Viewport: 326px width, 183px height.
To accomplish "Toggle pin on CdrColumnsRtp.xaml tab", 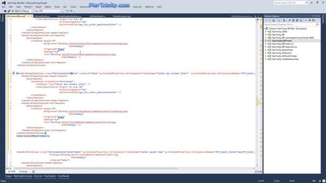I will pyautogui.click(x=29, y=16).
